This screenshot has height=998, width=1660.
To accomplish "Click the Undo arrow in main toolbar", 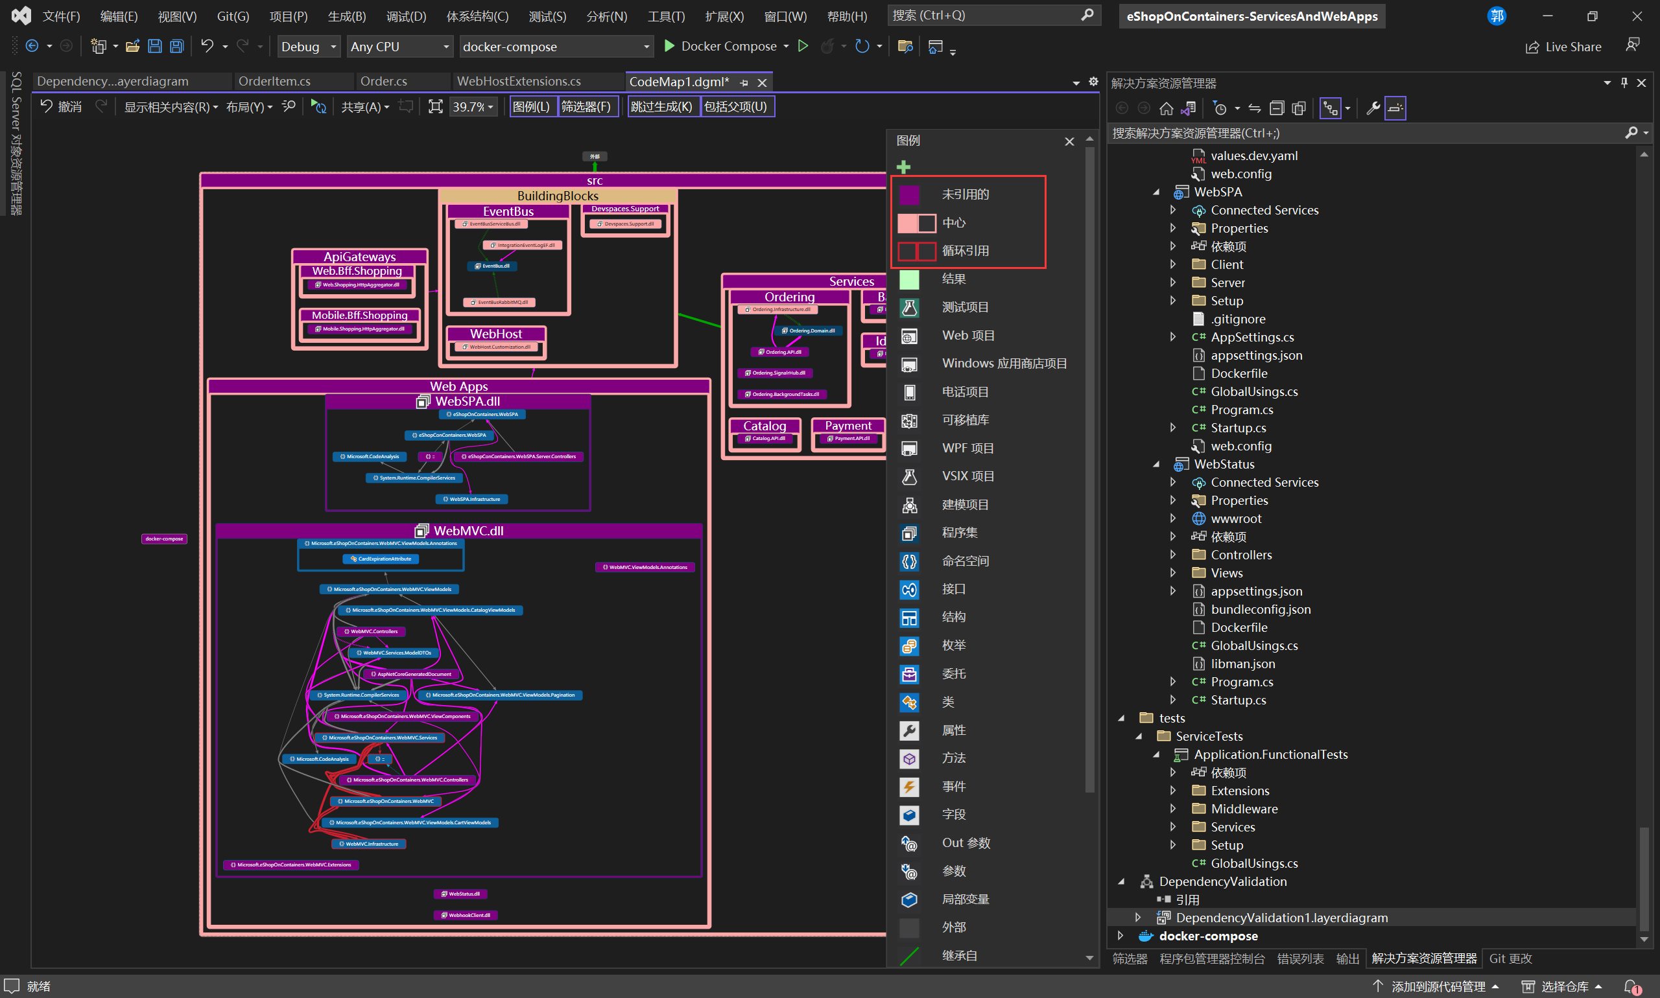I will click(x=207, y=47).
